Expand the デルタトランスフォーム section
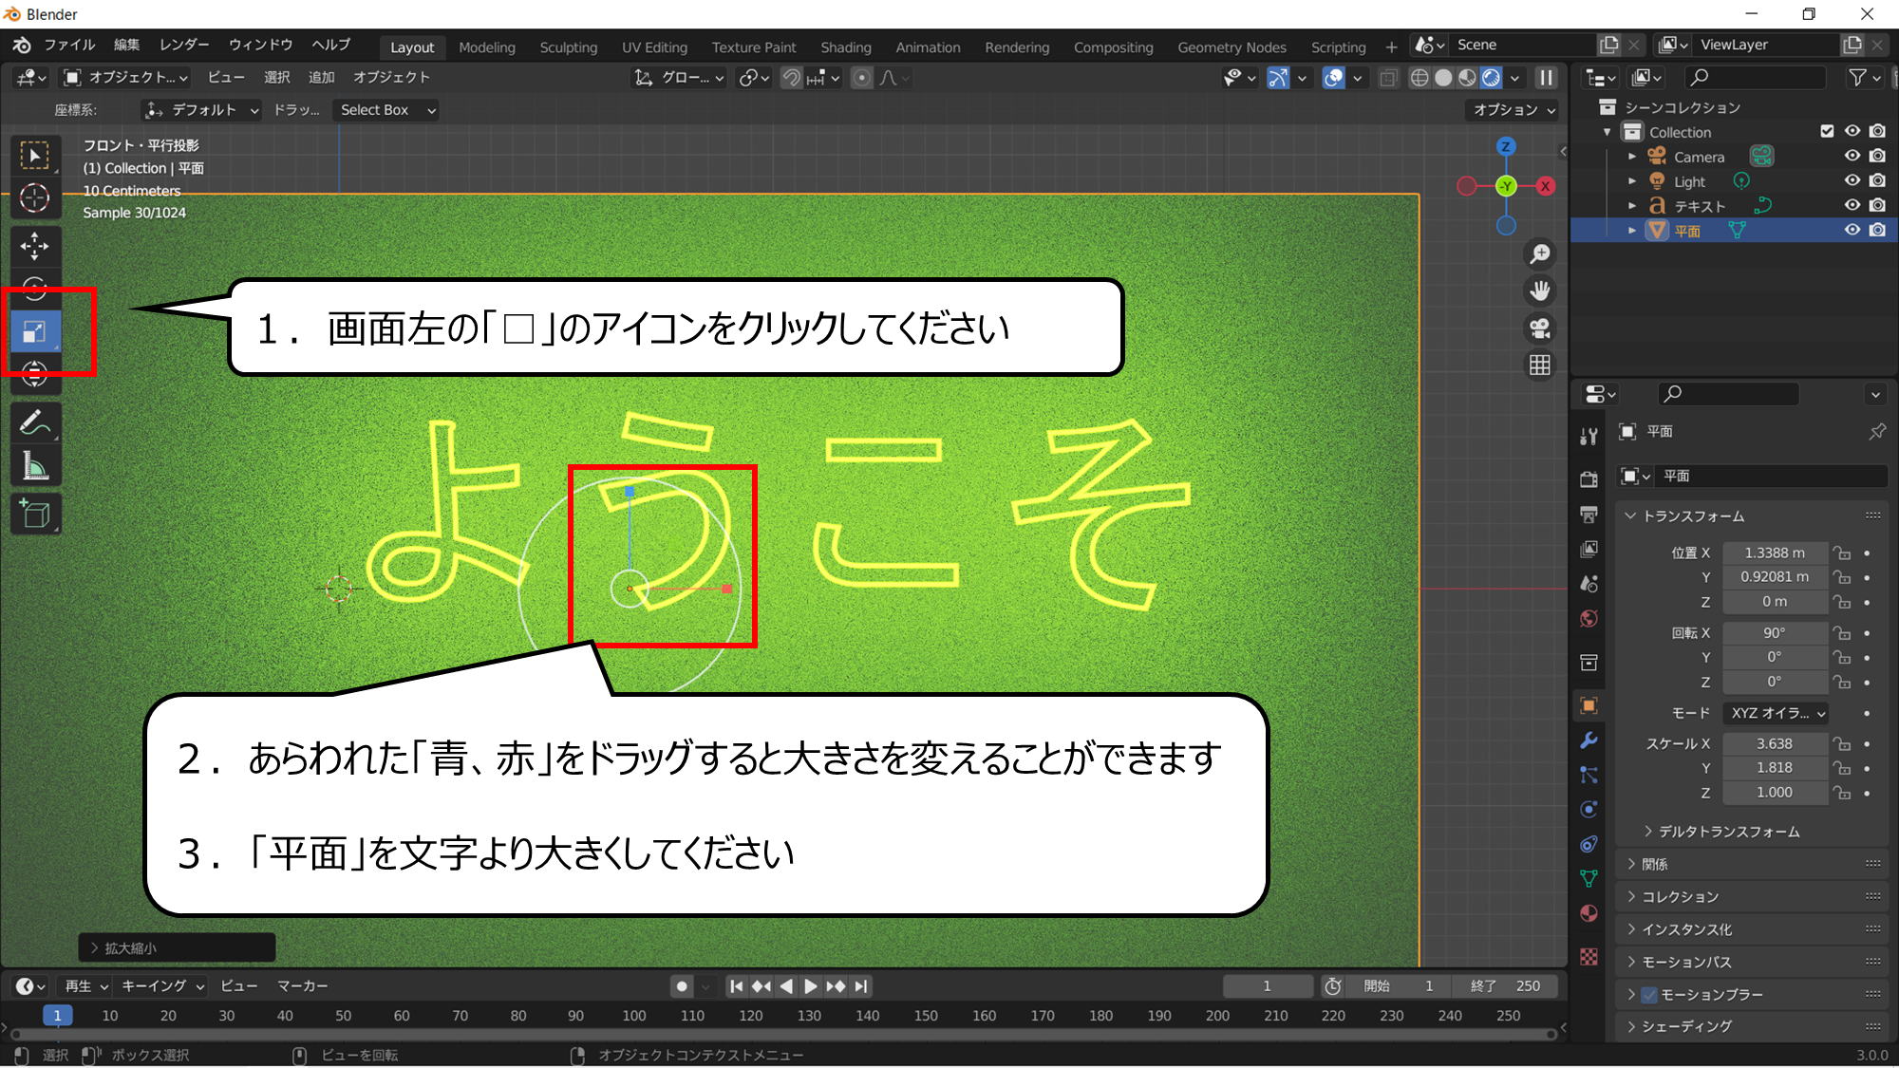The height and width of the screenshot is (1068, 1899). coord(1726,832)
